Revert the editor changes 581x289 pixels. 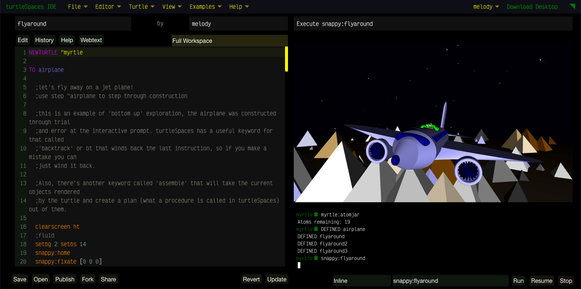click(251, 279)
